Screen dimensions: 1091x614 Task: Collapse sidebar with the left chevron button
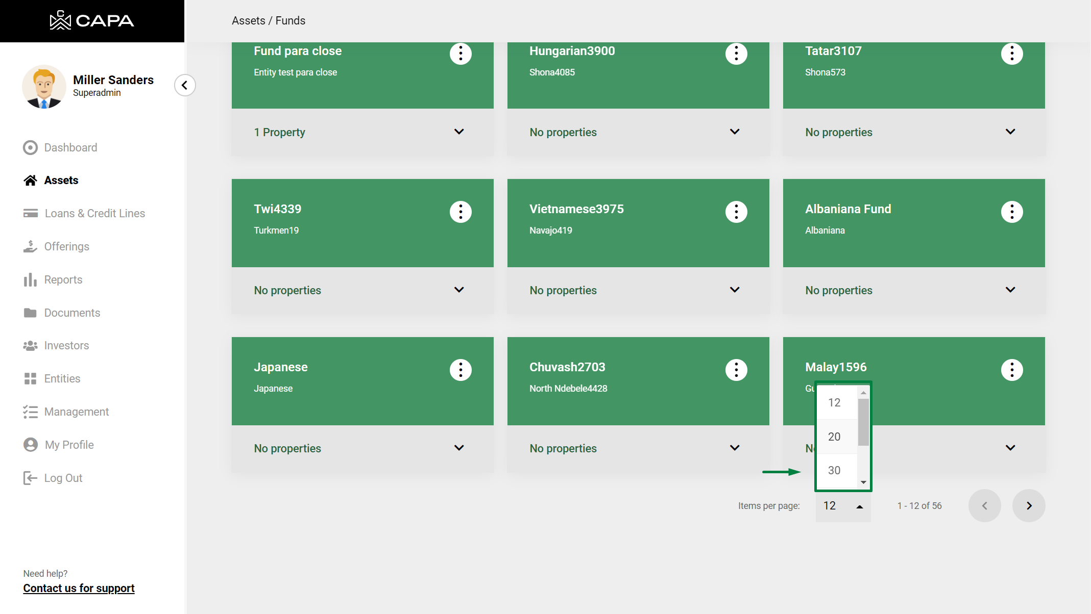pyautogui.click(x=185, y=85)
